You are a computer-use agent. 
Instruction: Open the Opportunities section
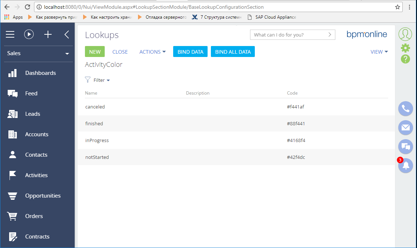[43, 196]
